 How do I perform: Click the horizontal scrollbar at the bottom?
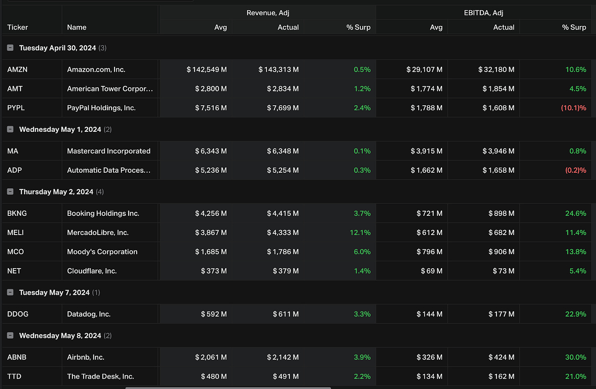pos(228,387)
